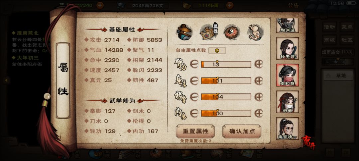Viewport: 359px width, 161px height.
Task: Add silver via plus next to 11145两
Action: point(230,6)
